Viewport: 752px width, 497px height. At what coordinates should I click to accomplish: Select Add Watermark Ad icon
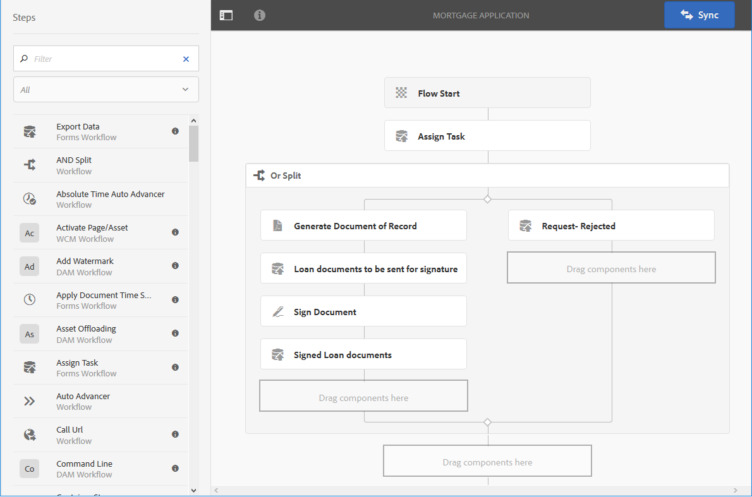[29, 266]
